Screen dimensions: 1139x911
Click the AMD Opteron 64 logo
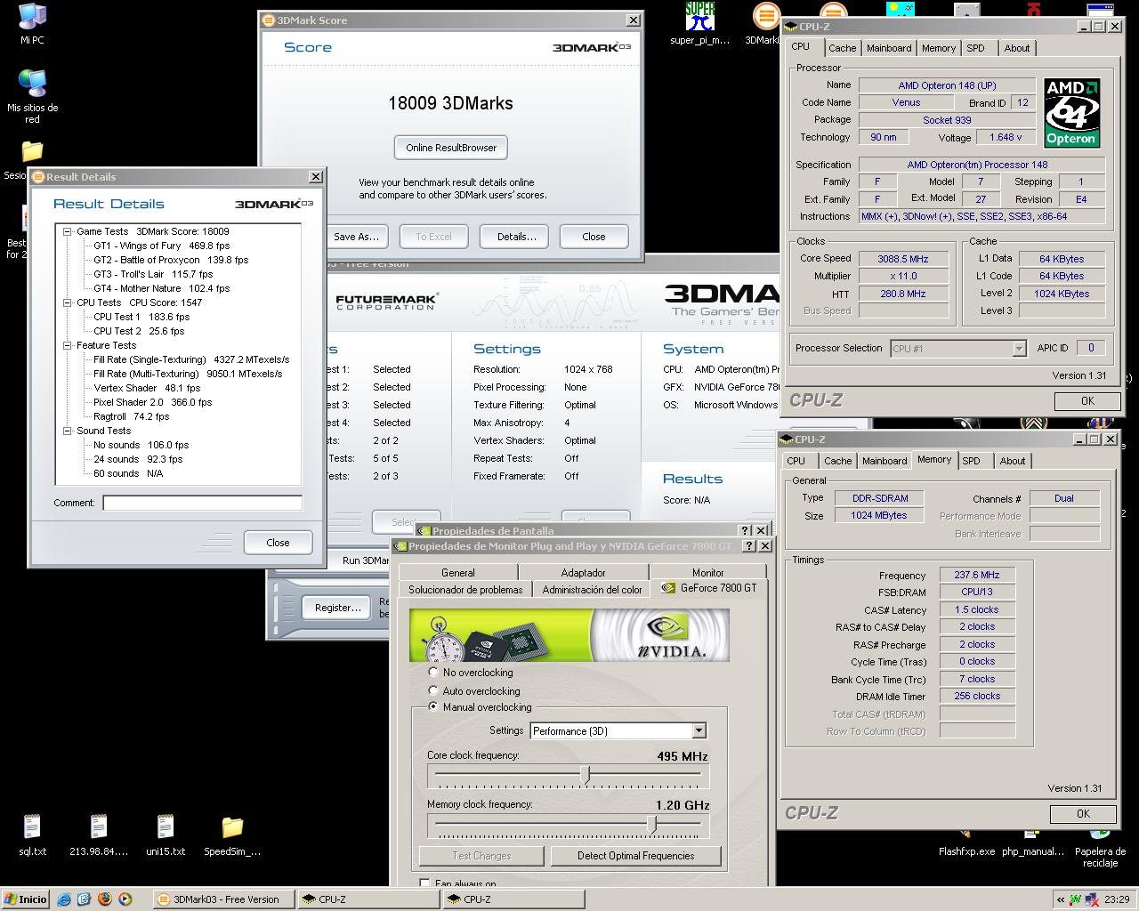[x=1071, y=113]
